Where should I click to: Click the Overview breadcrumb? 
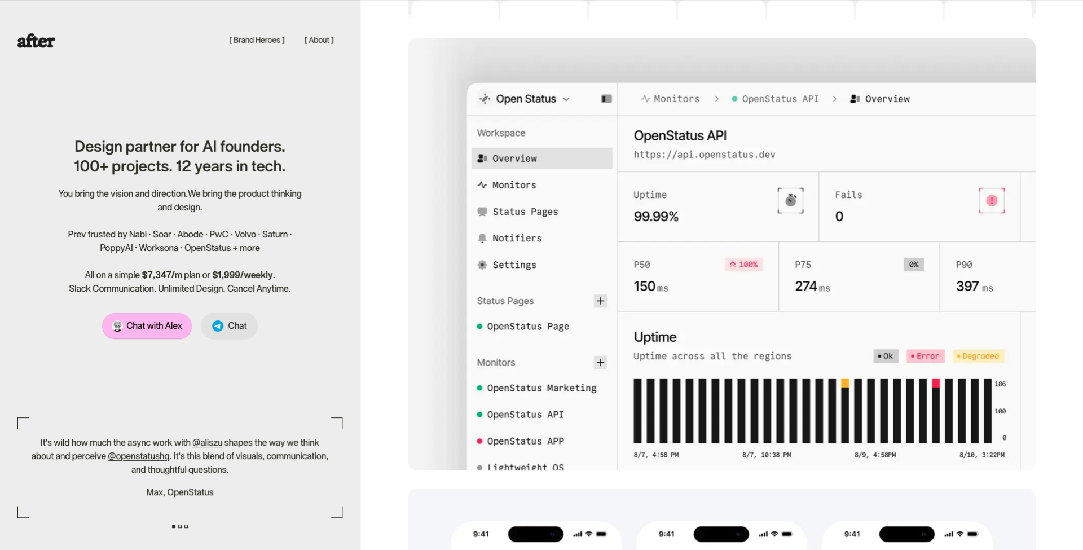pyautogui.click(x=880, y=99)
